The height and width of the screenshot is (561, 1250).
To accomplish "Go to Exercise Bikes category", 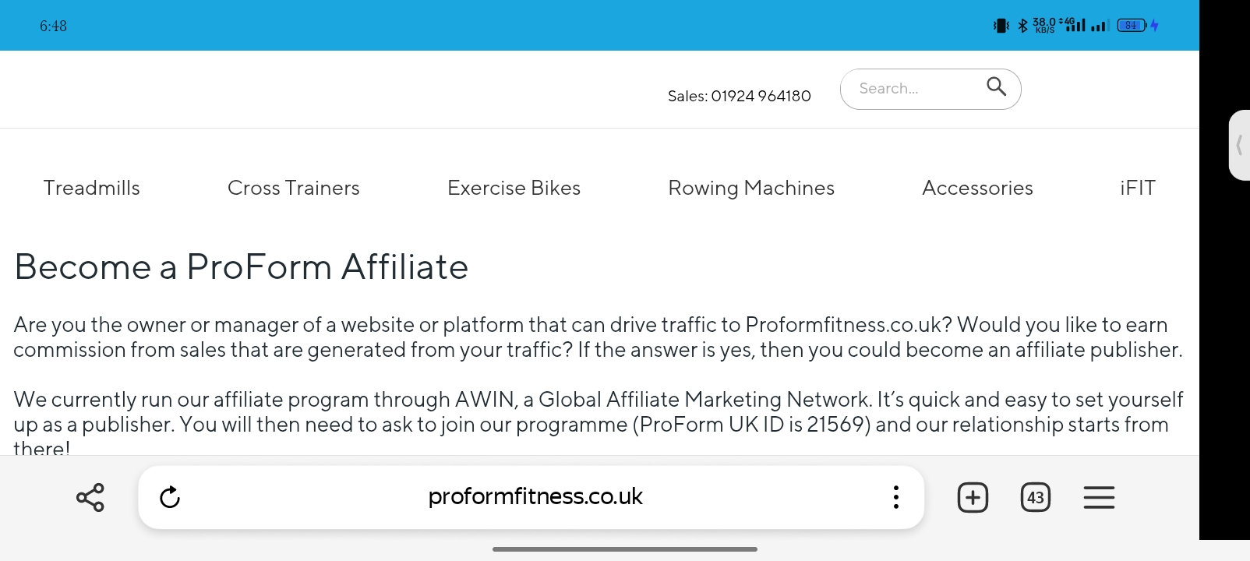I will tap(514, 188).
